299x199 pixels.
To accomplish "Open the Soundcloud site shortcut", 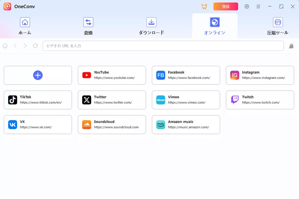I will [x=112, y=125].
